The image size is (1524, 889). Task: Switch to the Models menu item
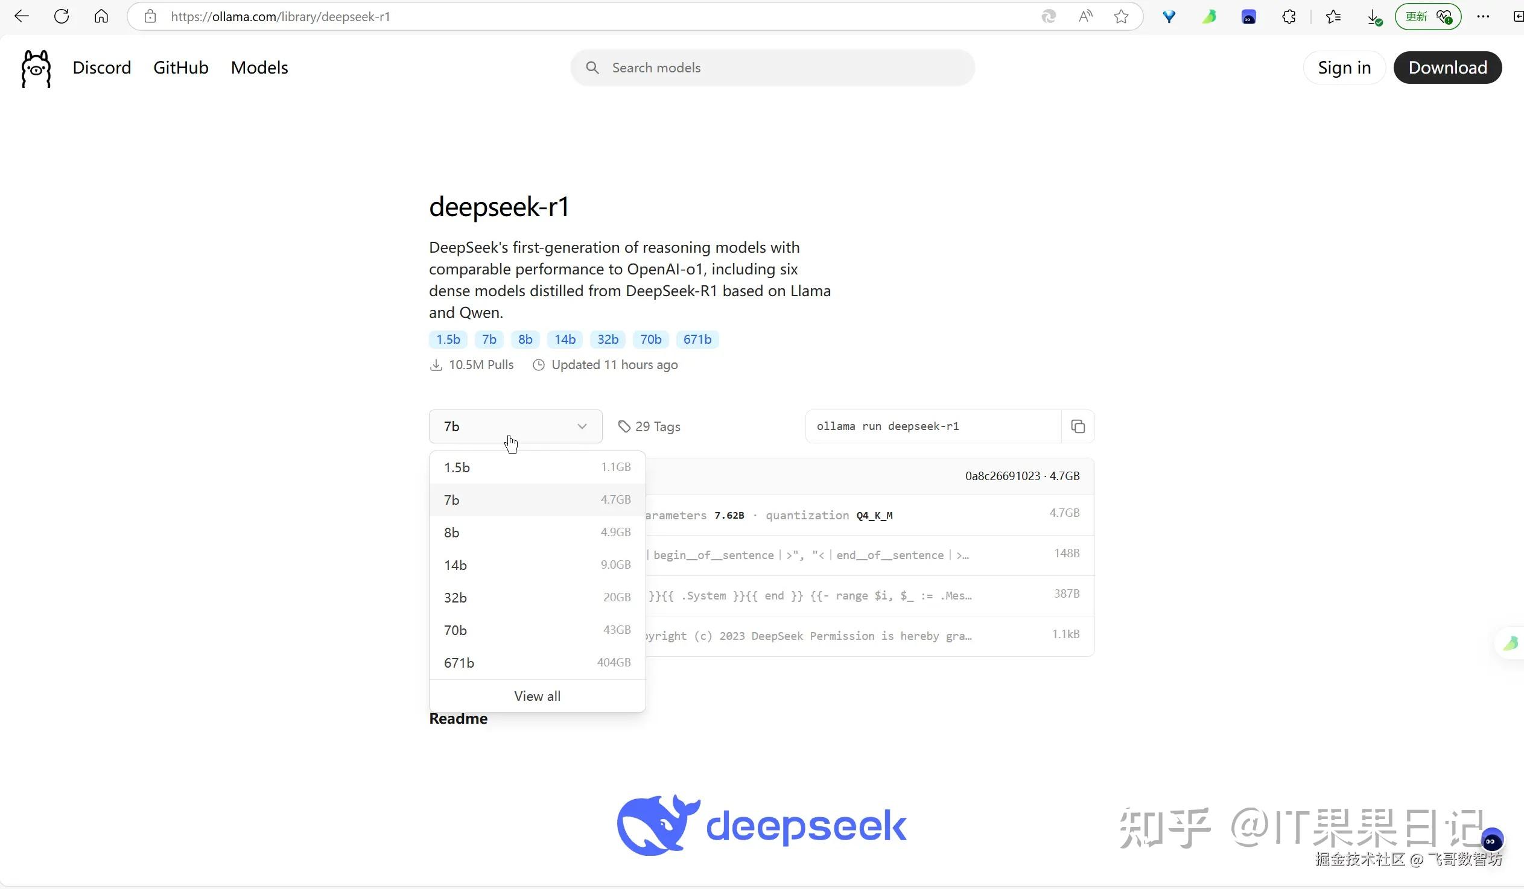pos(259,68)
